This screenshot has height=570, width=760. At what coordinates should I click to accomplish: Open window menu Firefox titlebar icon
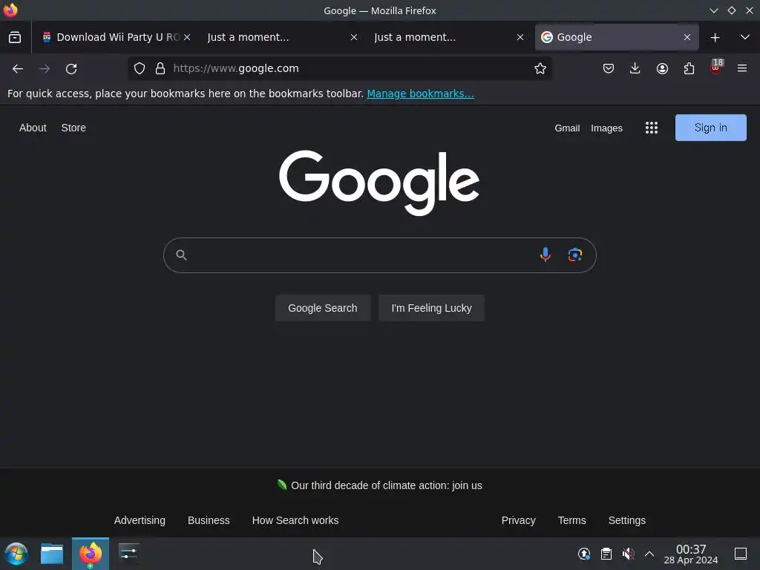coord(10,10)
